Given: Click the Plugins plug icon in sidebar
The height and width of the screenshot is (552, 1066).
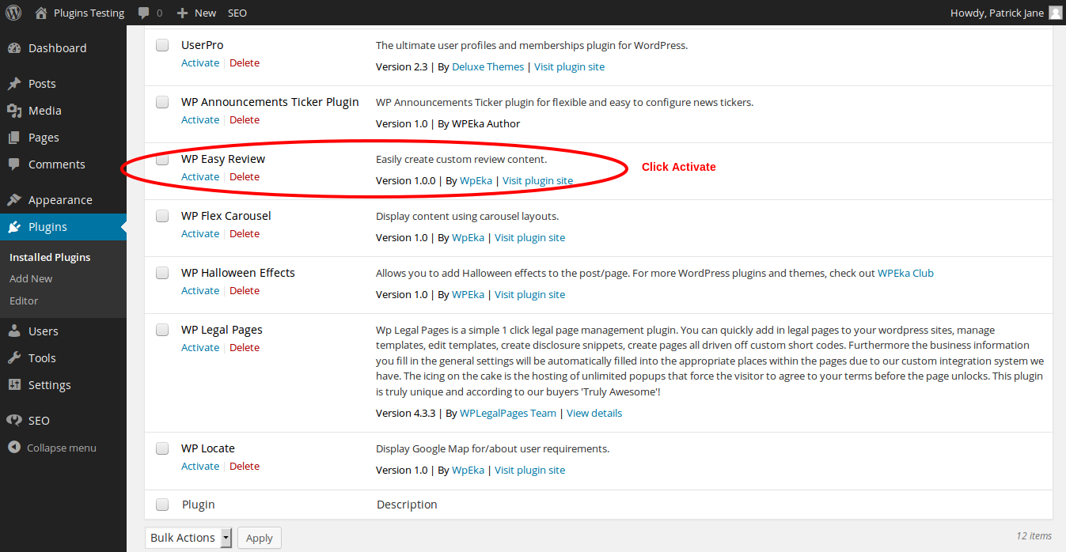Looking at the screenshot, I should click(14, 227).
